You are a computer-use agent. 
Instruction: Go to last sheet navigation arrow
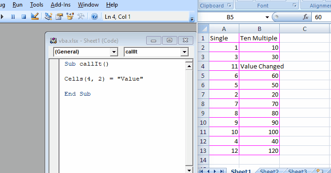[221, 171]
